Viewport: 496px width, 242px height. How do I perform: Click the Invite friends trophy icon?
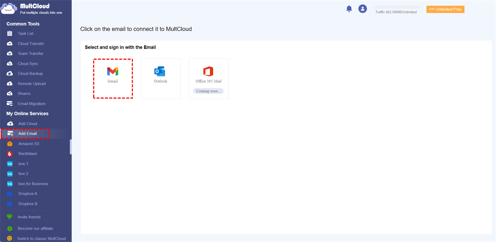pos(10,217)
